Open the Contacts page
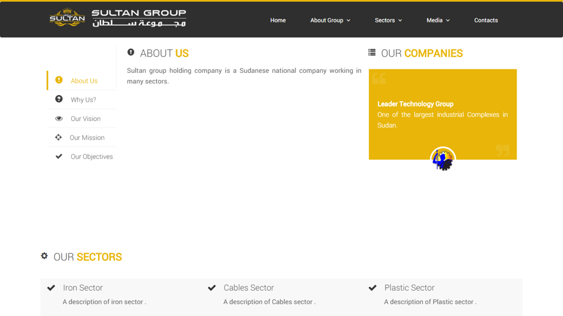This screenshot has width=563, height=316. point(486,21)
